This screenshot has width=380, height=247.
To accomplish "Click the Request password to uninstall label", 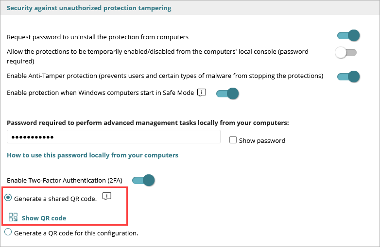I will pyautogui.click(x=98, y=37).
